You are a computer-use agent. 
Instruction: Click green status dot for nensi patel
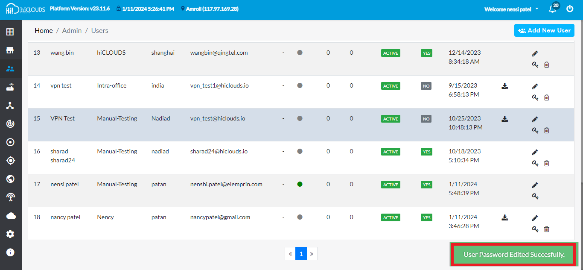[x=300, y=184]
